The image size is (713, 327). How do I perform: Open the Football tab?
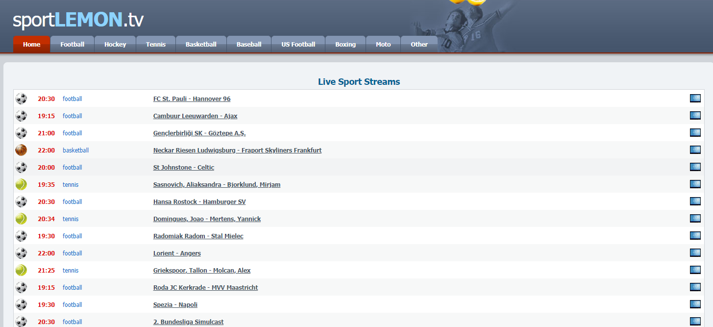pos(72,44)
